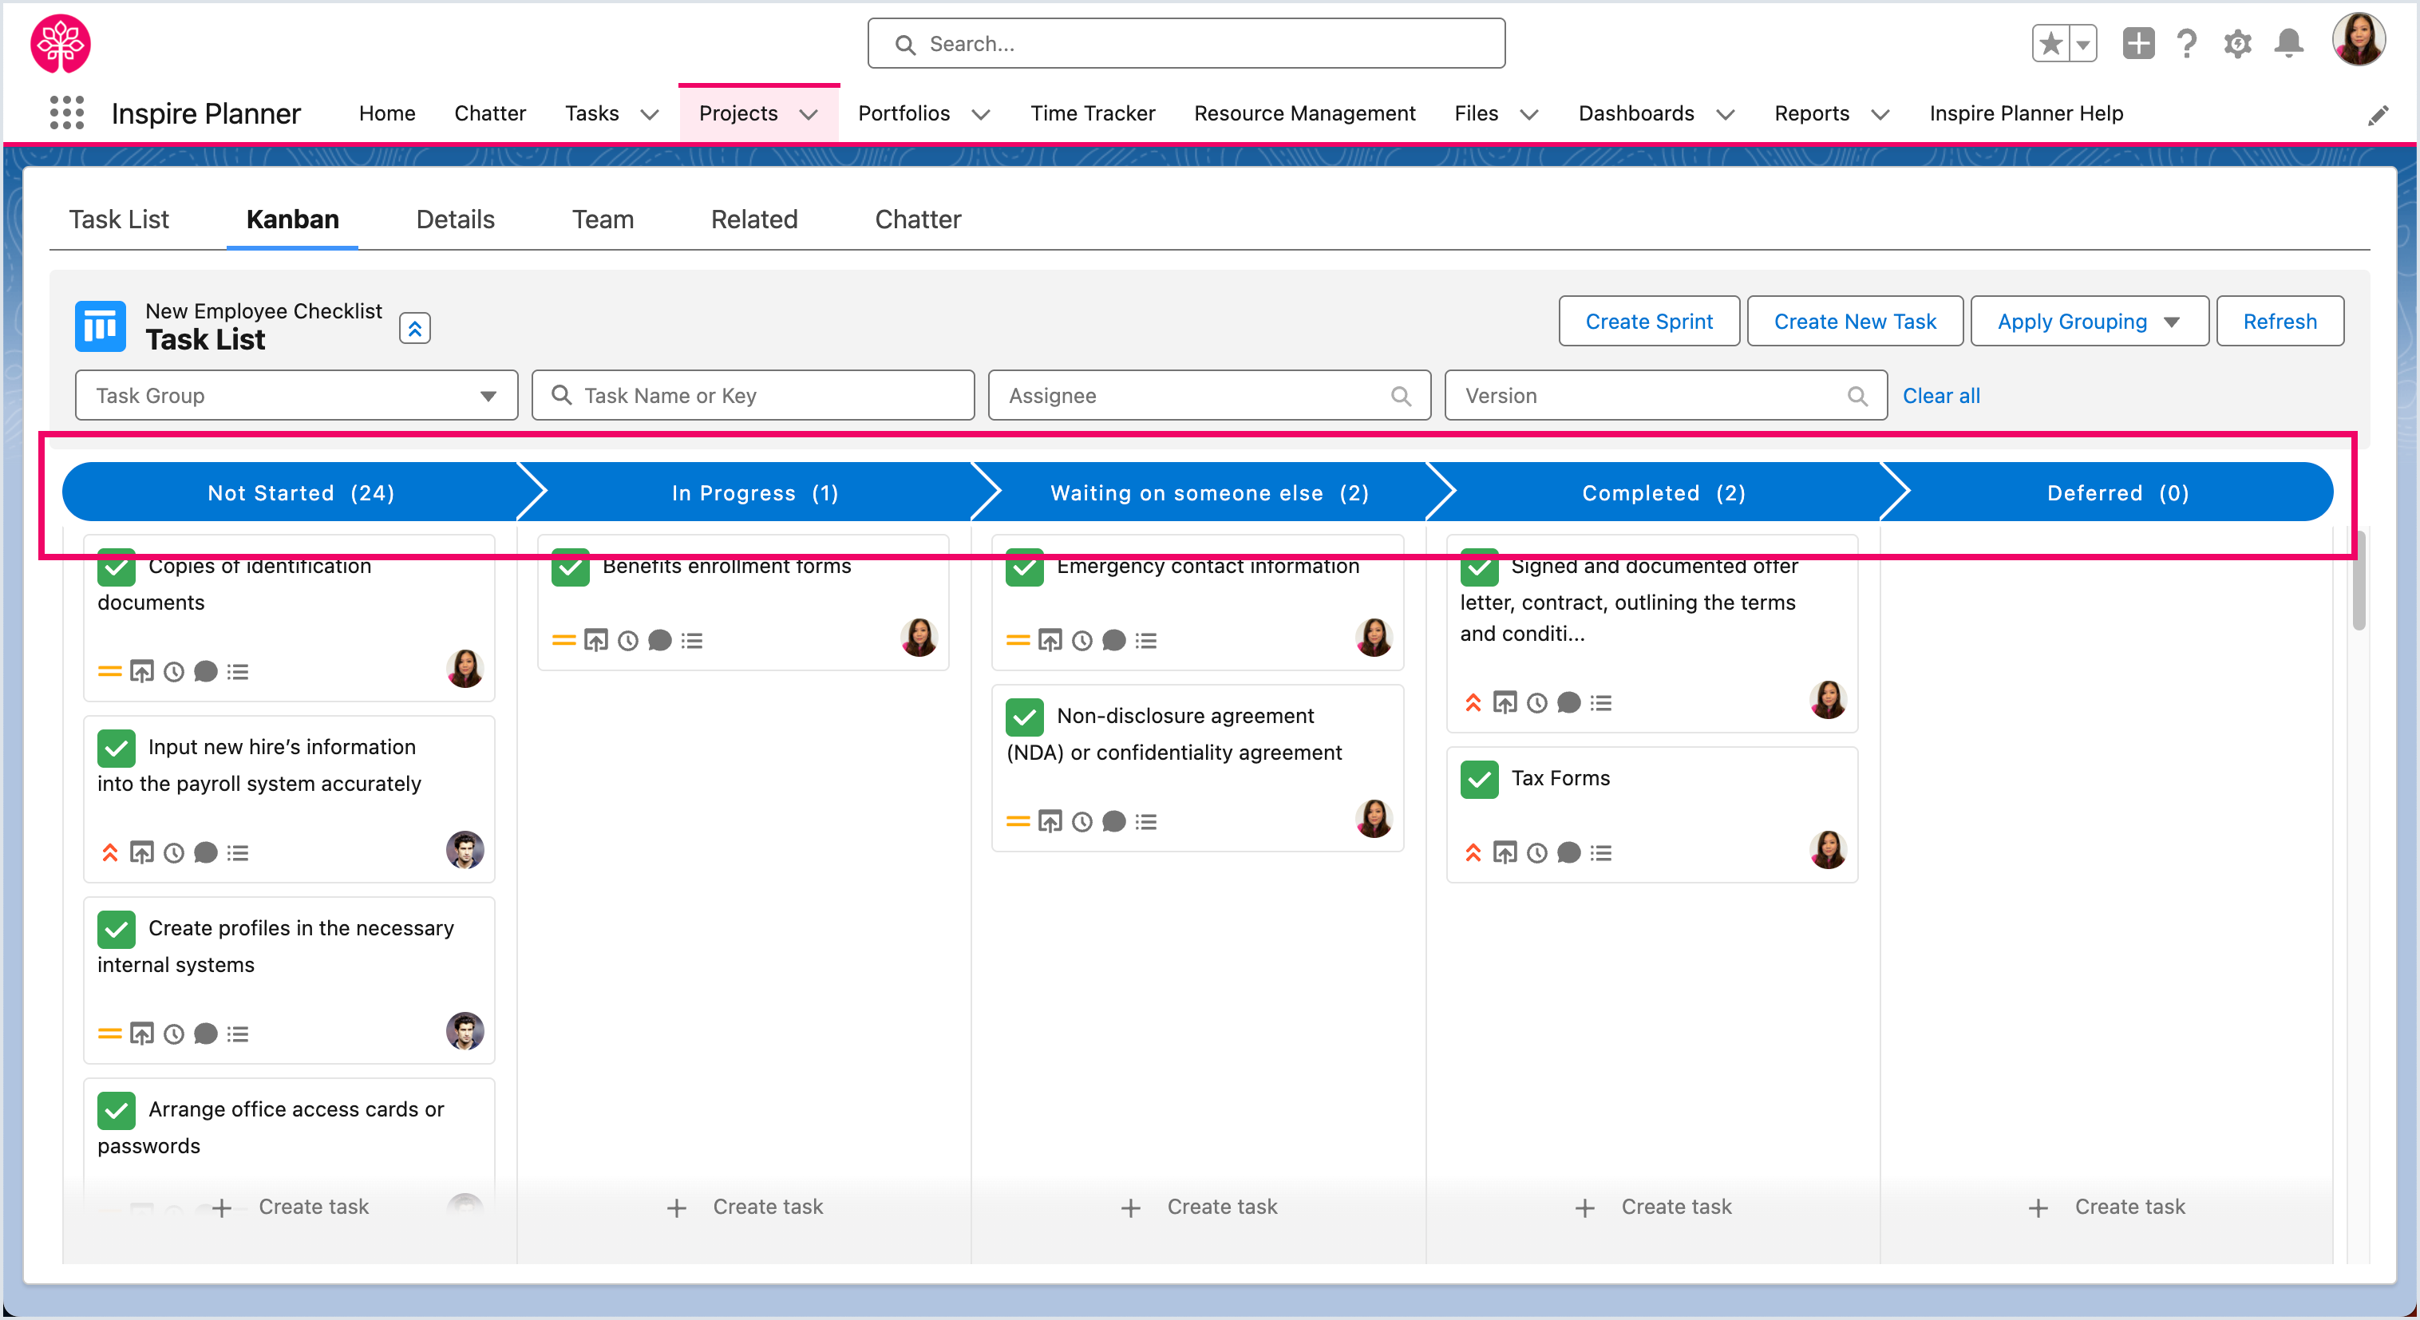
Task: Focus the Task Name or Key filter
Action: pos(753,396)
